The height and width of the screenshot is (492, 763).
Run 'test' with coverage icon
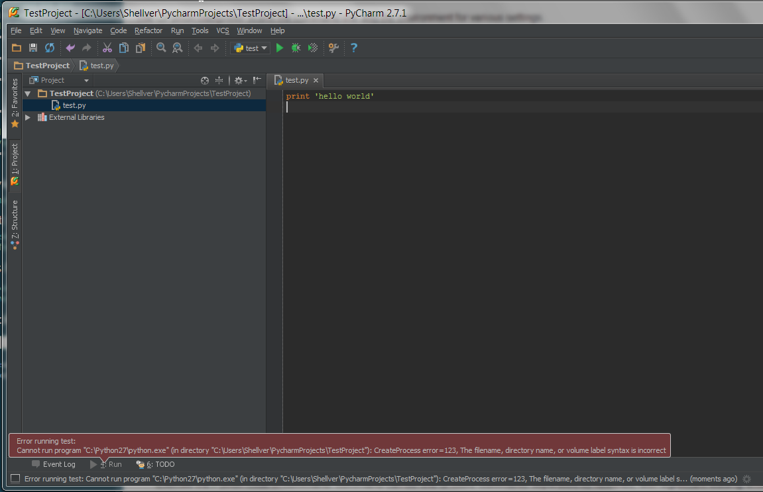click(312, 48)
